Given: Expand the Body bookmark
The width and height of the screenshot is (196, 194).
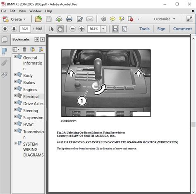Looking at the screenshot, I should click(15, 74).
